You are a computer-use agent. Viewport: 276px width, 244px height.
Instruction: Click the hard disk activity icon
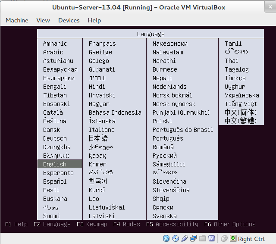166,238
